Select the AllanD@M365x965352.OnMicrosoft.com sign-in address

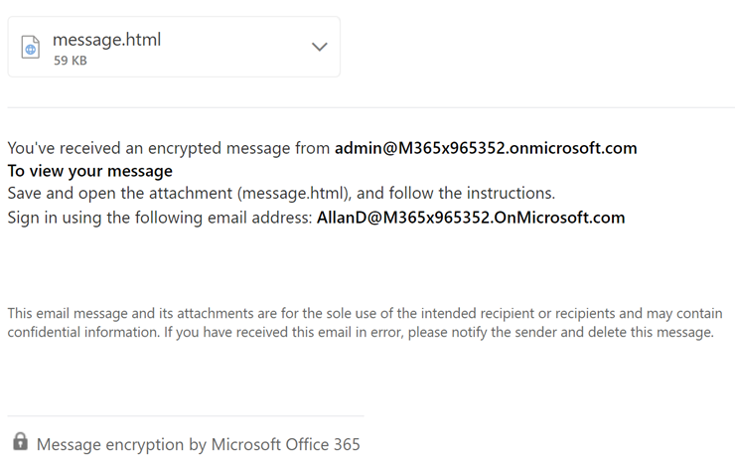pos(471,218)
